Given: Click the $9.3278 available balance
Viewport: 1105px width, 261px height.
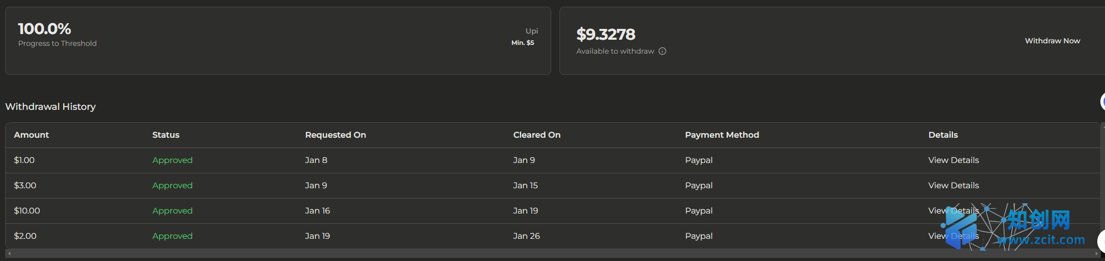Looking at the screenshot, I should coord(606,35).
